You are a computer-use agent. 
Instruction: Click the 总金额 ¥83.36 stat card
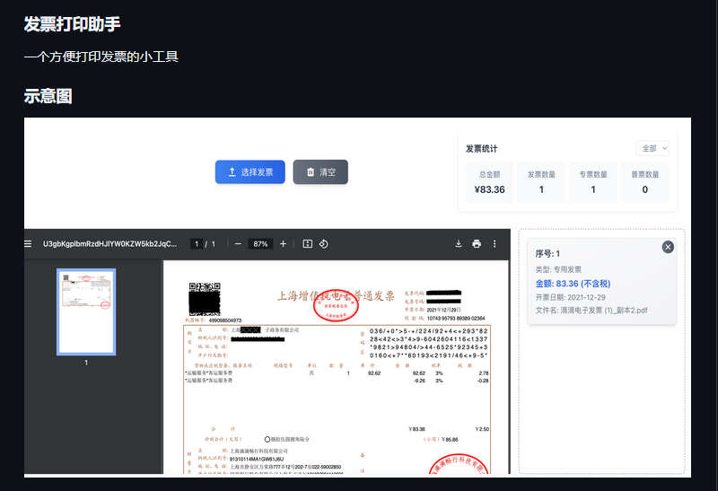489,182
